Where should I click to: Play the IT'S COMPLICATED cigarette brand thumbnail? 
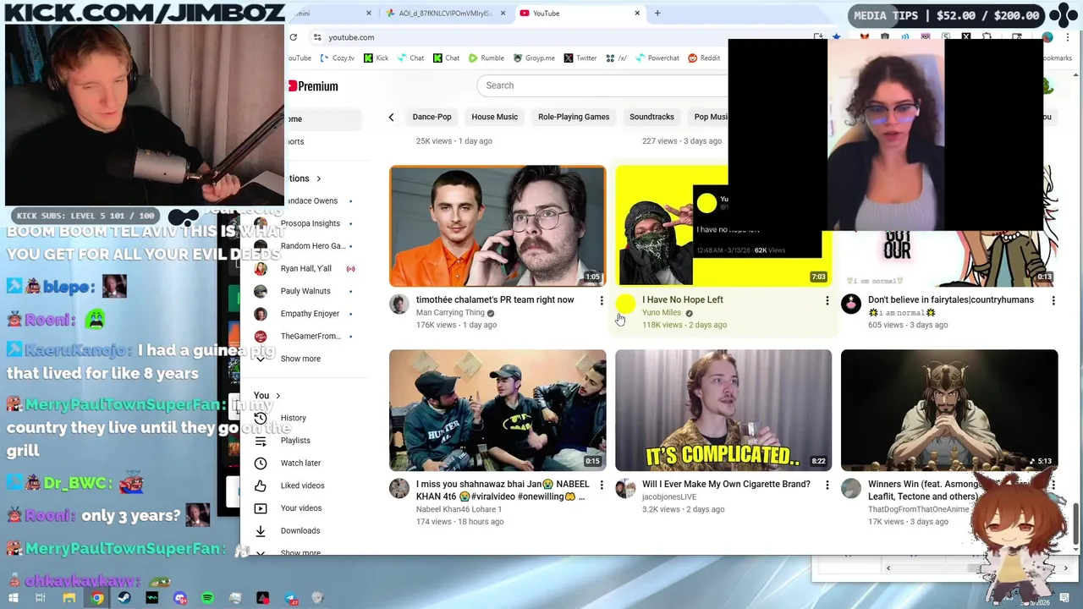(723, 410)
